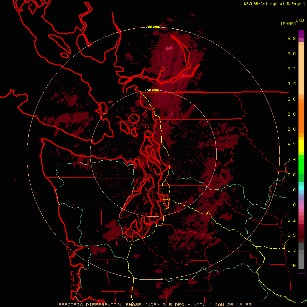Viewport: 307px width, 307px height.
Task: Click the 0.2 scale value label
Action: [292, 220]
